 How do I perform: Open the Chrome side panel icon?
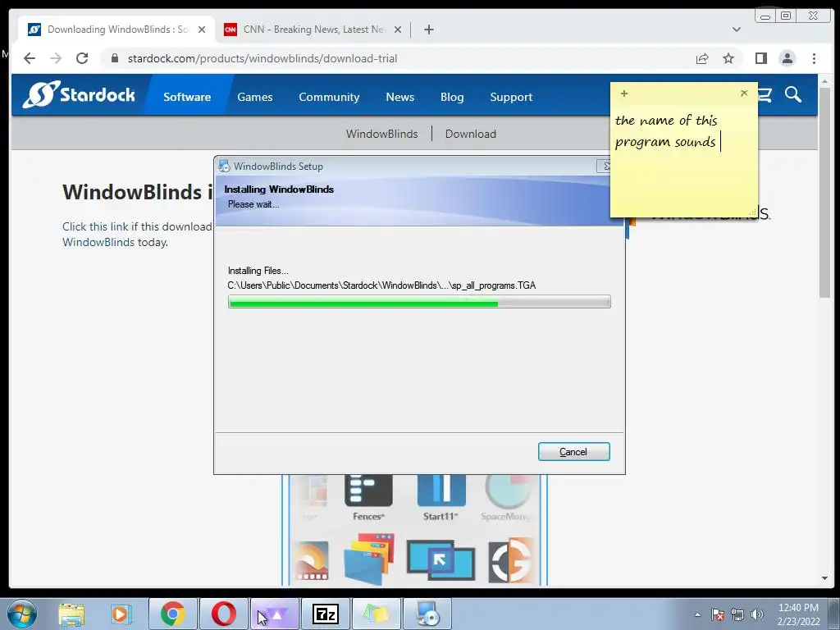coord(760,58)
